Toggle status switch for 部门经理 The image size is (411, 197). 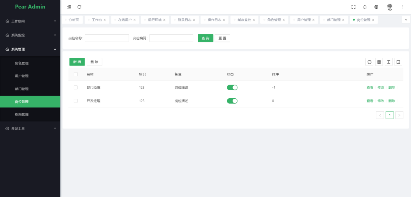[232, 88]
